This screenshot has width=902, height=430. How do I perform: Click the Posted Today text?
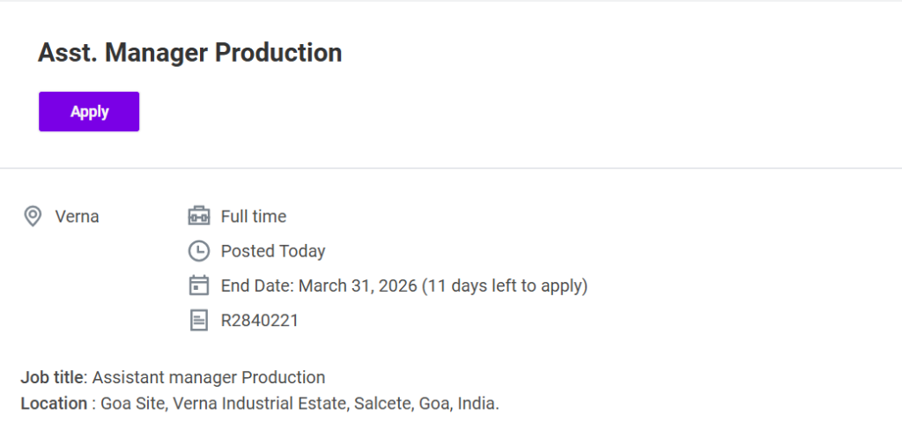pos(273,251)
